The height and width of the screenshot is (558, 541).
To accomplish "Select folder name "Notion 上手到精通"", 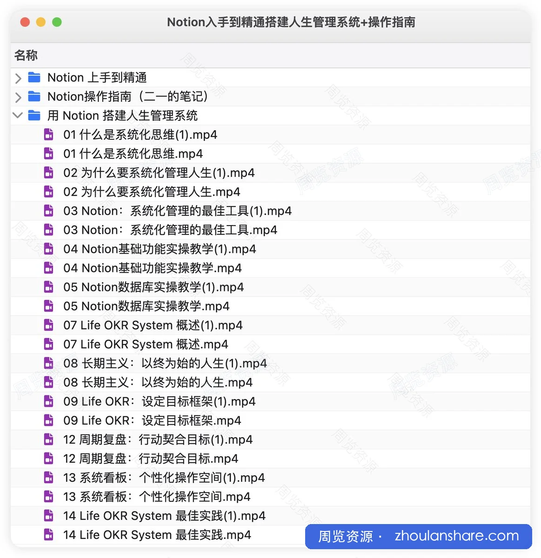I will (x=97, y=77).
